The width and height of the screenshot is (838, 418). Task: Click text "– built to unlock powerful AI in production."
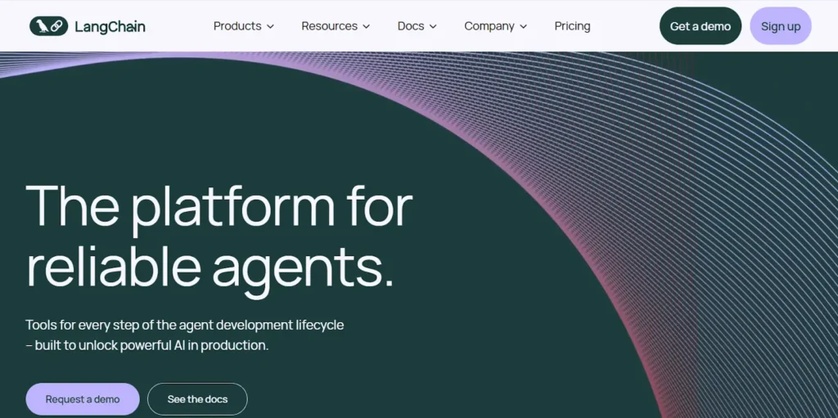147,345
